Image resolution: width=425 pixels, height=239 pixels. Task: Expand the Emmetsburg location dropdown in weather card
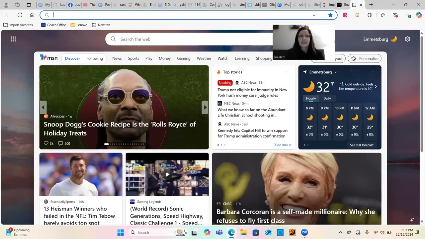[336, 72]
